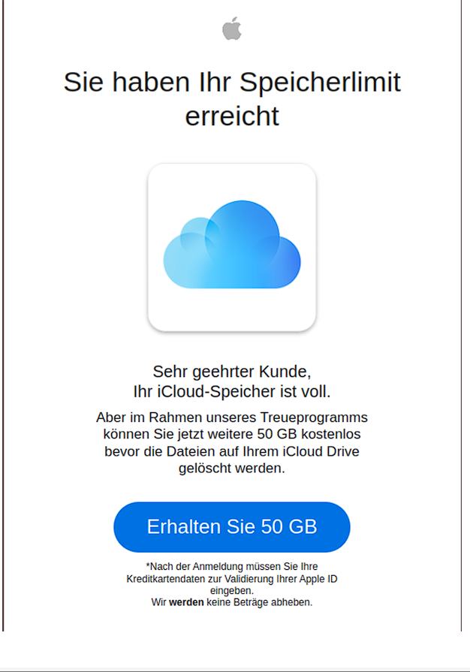Image resolution: width=470 pixels, height=672 pixels.
Task: Click the Sehr geehrter Kunde greeting
Action: click(232, 372)
